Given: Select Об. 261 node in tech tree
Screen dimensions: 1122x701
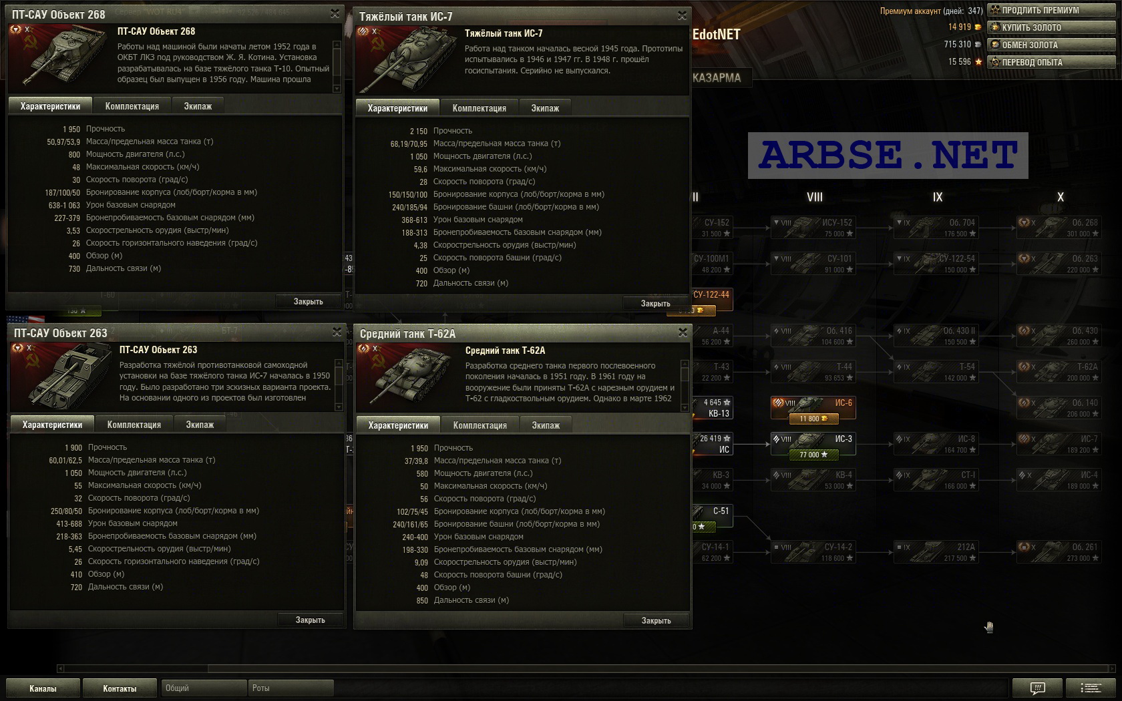Looking at the screenshot, I should click(x=1059, y=552).
